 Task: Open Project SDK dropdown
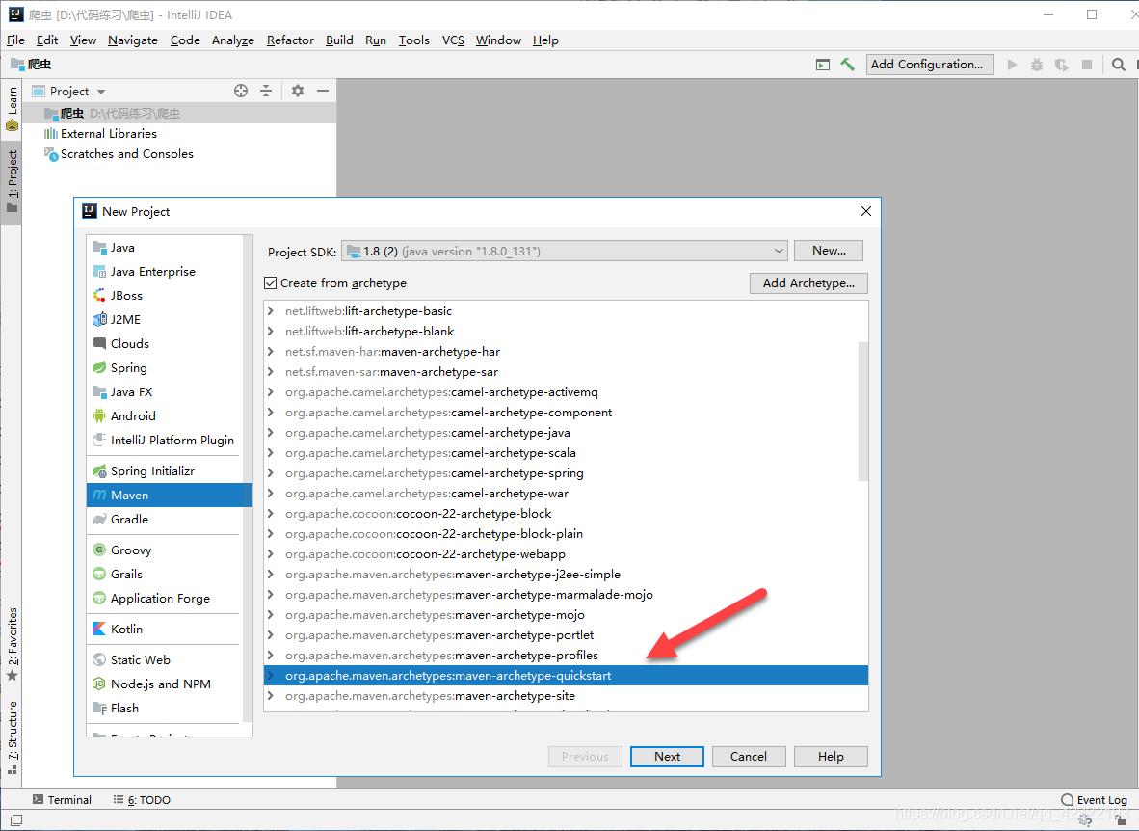pos(565,251)
